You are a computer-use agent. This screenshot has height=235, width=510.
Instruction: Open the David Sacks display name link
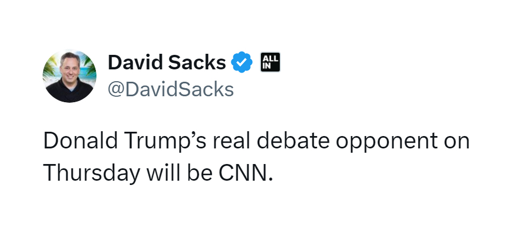[x=167, y=62]
